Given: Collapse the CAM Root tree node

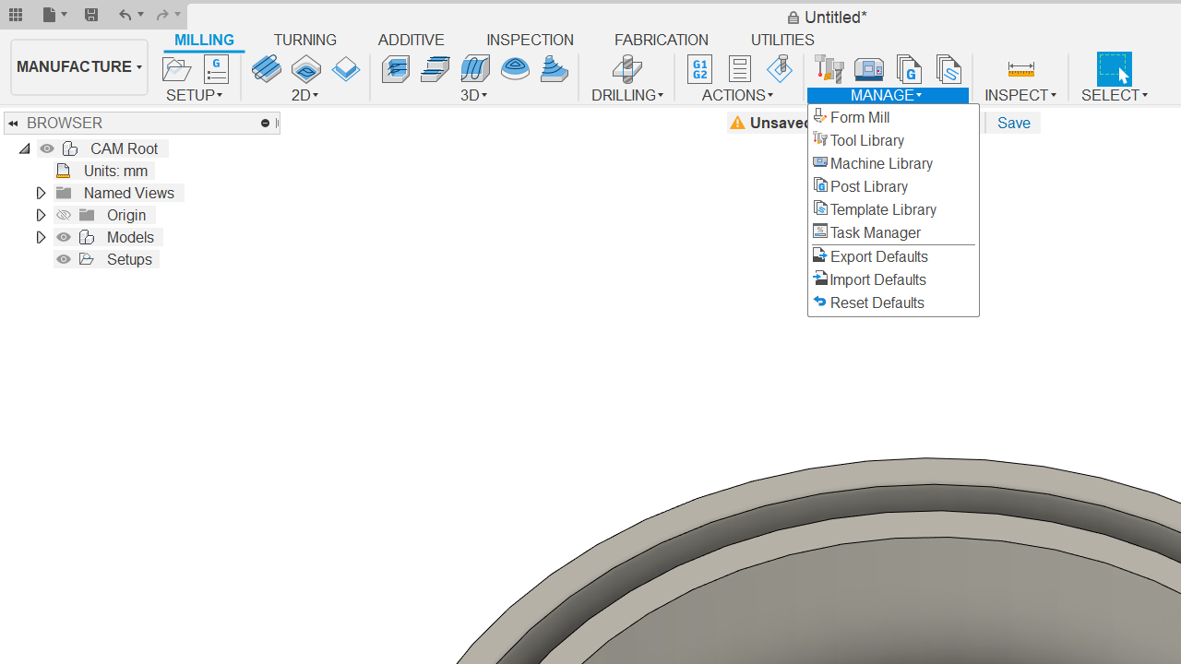Looking at the screenshot, I should click(25, 148).
